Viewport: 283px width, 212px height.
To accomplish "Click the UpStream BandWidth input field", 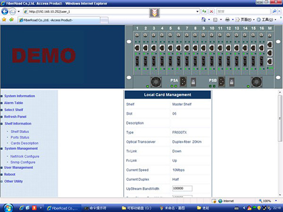I will point(182,188).
